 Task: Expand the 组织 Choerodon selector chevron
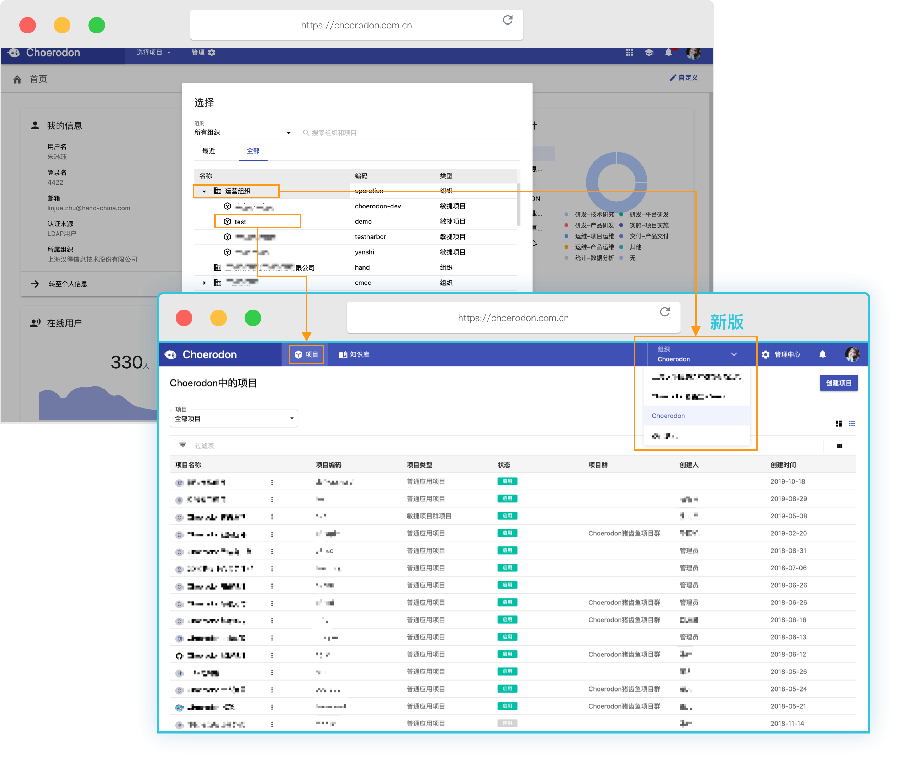tap(734, 354)
